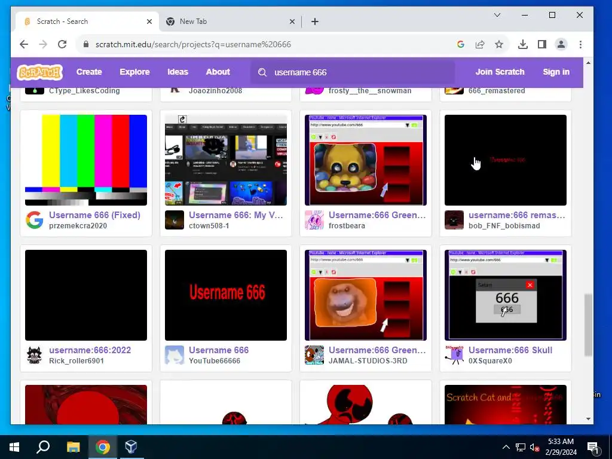The image size is (612, 459).
Task: Click the Scratch search input field
Action: click(353, 72)
